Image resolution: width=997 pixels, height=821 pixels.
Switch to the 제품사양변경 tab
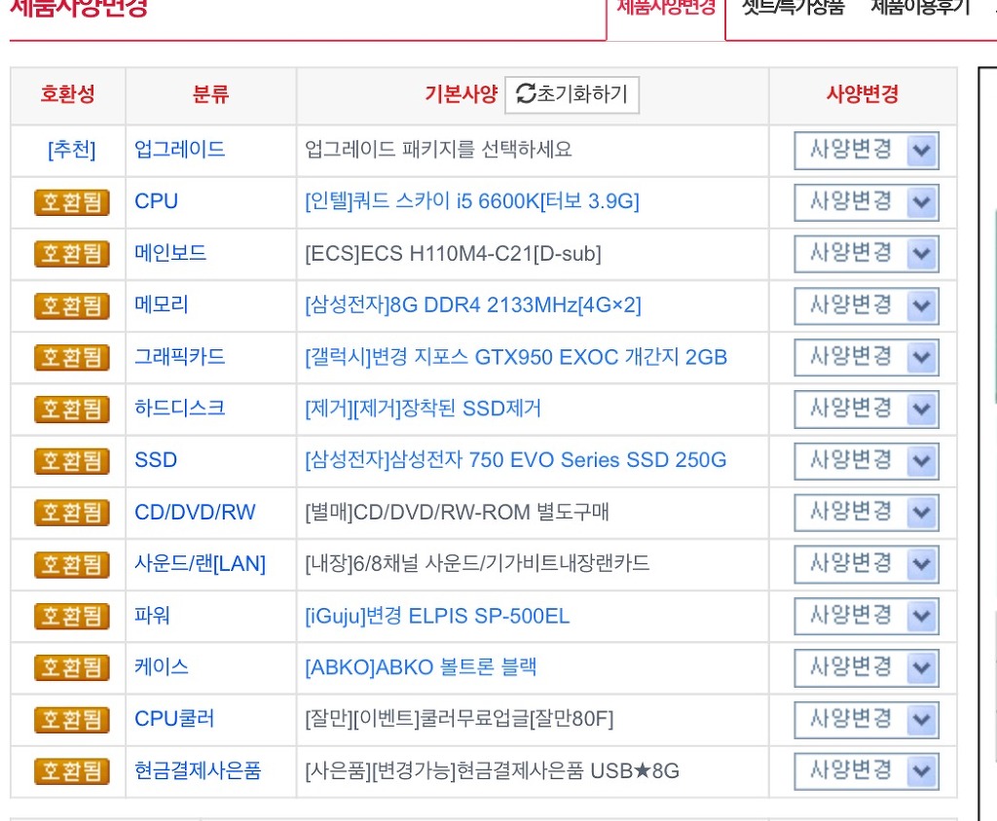point(666,8)
